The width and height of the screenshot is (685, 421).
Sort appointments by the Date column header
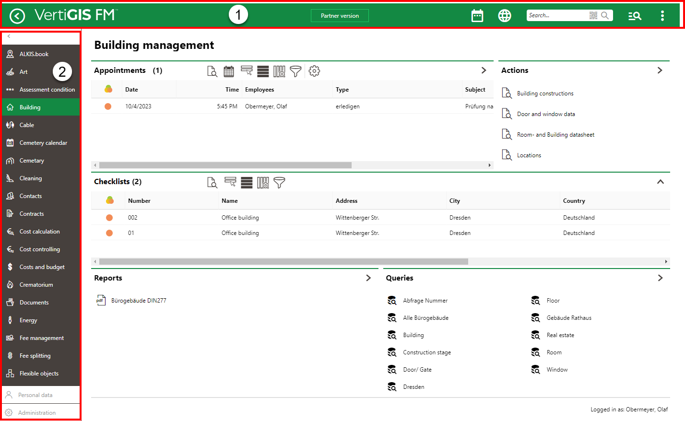[131, 90]
